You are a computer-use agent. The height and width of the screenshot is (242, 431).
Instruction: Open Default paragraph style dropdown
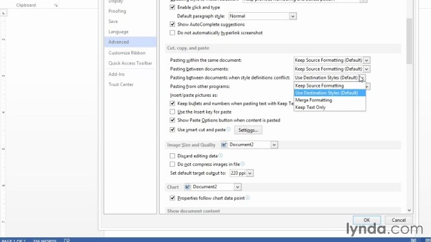click(293, 16)
